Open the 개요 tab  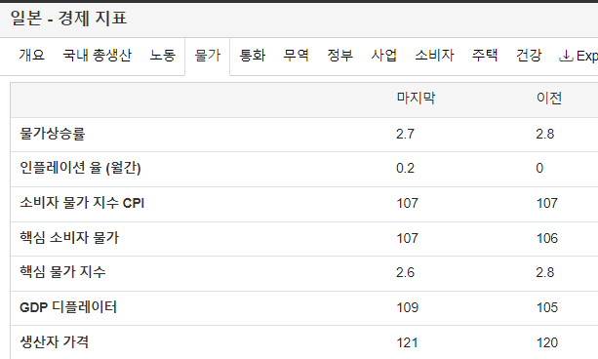[31, 56]
